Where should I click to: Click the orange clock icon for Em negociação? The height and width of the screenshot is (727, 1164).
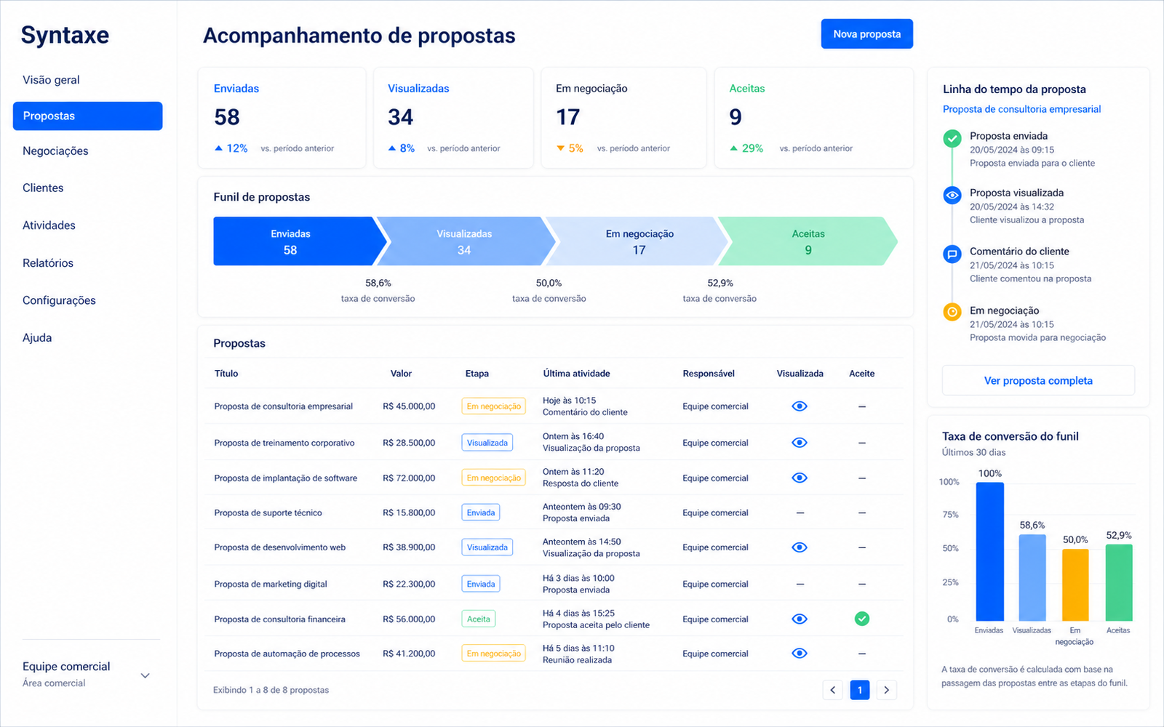click(x=952, y=312)
